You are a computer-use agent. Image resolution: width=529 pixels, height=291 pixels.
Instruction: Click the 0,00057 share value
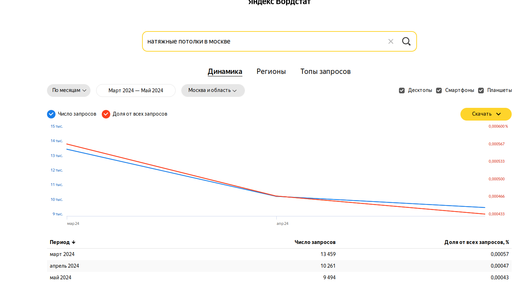coord(500,254)
